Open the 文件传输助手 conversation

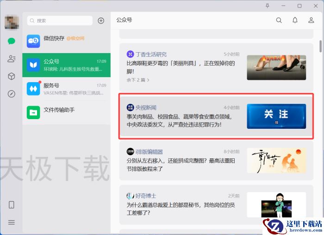66,113
